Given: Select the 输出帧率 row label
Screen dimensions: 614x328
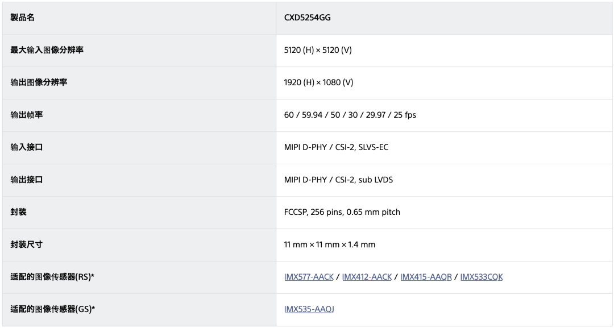Looking at the screenshot, I should (x=26, y=115).
